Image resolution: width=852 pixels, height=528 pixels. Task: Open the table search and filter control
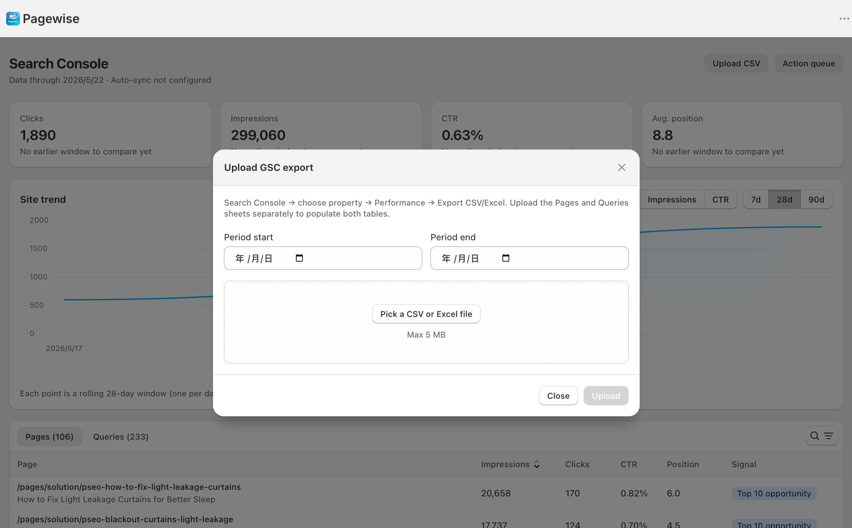(x=821, y=436)
